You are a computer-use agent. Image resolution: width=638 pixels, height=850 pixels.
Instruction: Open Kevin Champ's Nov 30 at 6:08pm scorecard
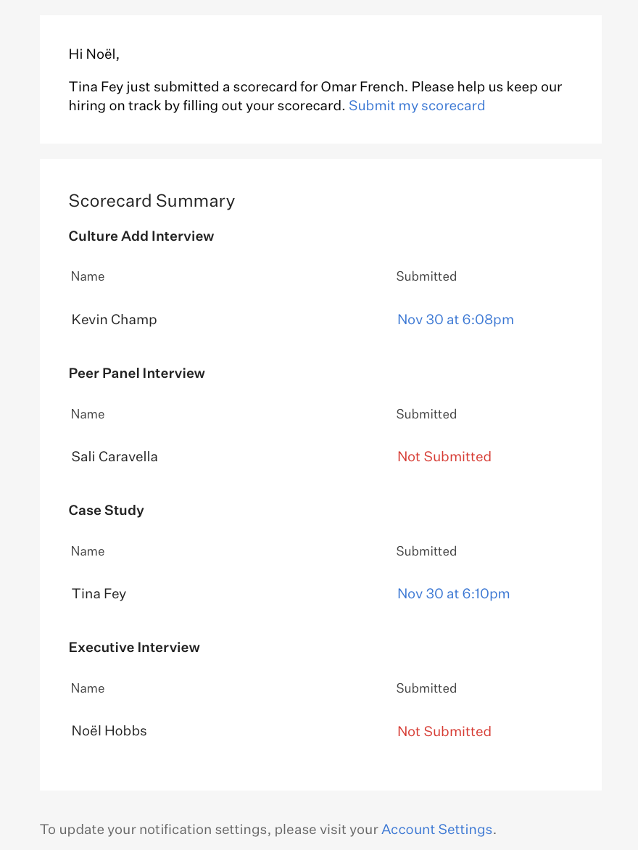(455, 320)
